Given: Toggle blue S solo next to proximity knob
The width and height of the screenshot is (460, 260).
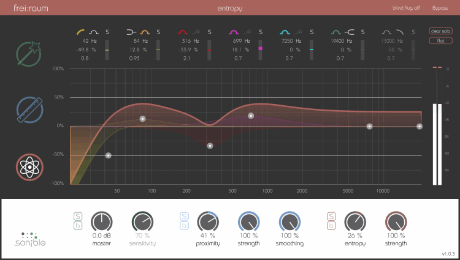Looking at the screenshot, I should point(184,217).
